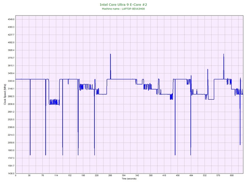Click the bottom of the dip near 38 seconds

coord(30,155)
